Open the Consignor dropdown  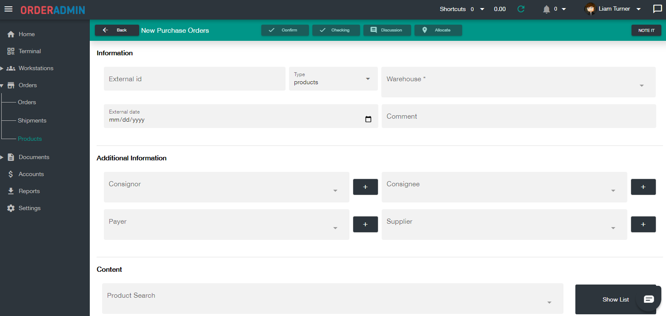226,187
